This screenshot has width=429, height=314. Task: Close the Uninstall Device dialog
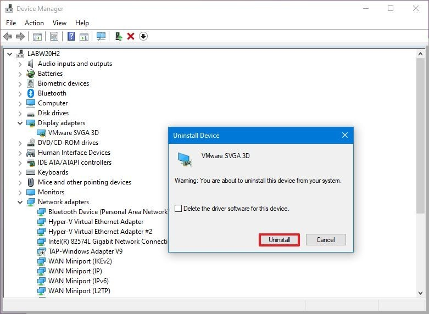[x=345, y=135]
